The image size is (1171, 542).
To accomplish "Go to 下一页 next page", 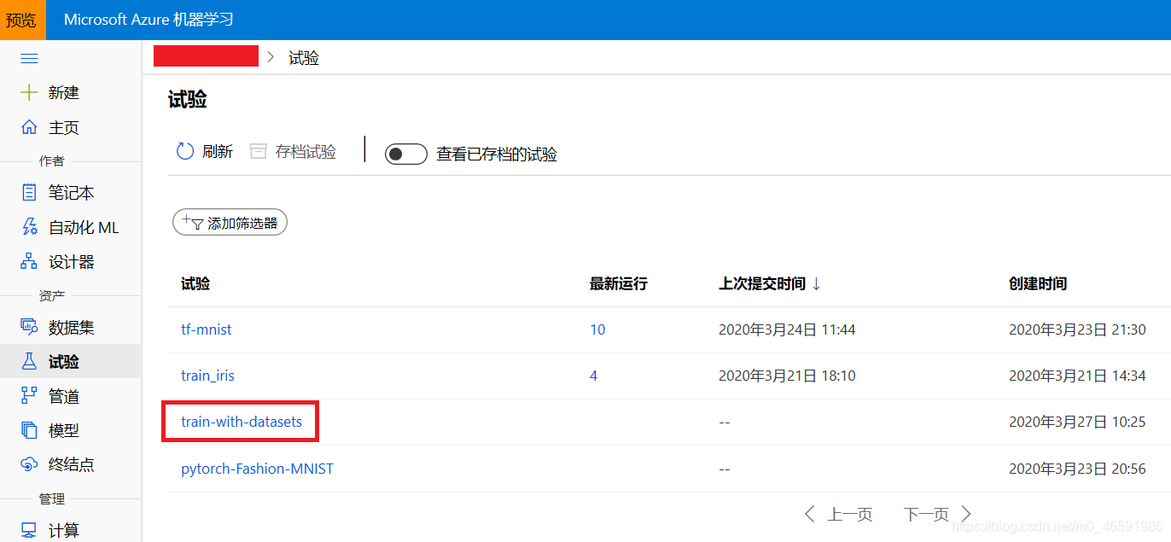I will [926, 514].
